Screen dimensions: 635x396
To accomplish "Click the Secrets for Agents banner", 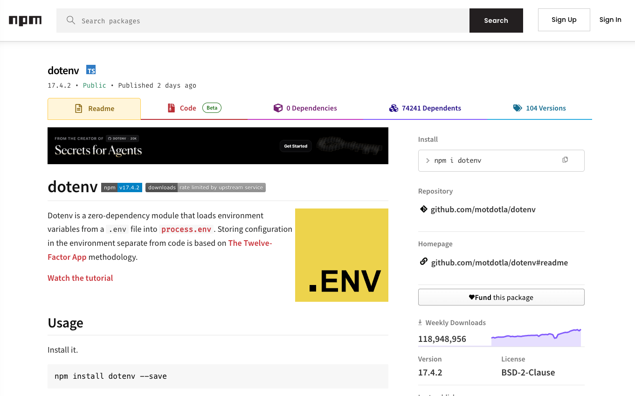I will (218, 146).
